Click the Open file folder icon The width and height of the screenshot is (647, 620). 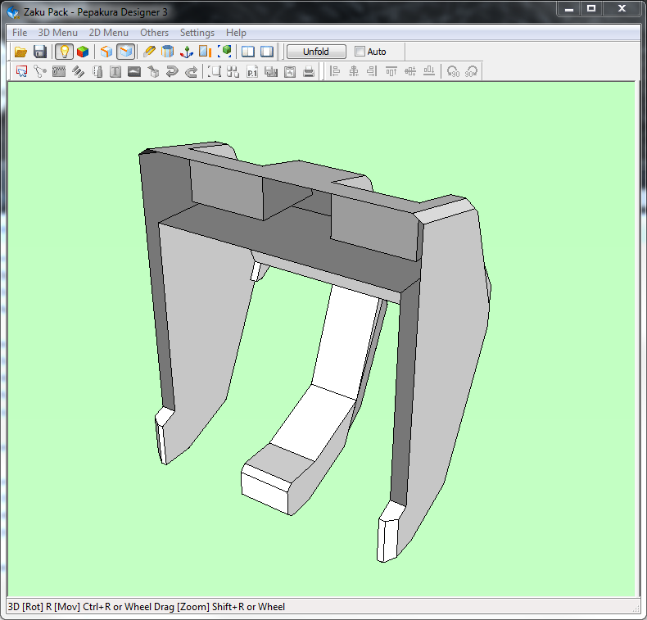[20, 52]
